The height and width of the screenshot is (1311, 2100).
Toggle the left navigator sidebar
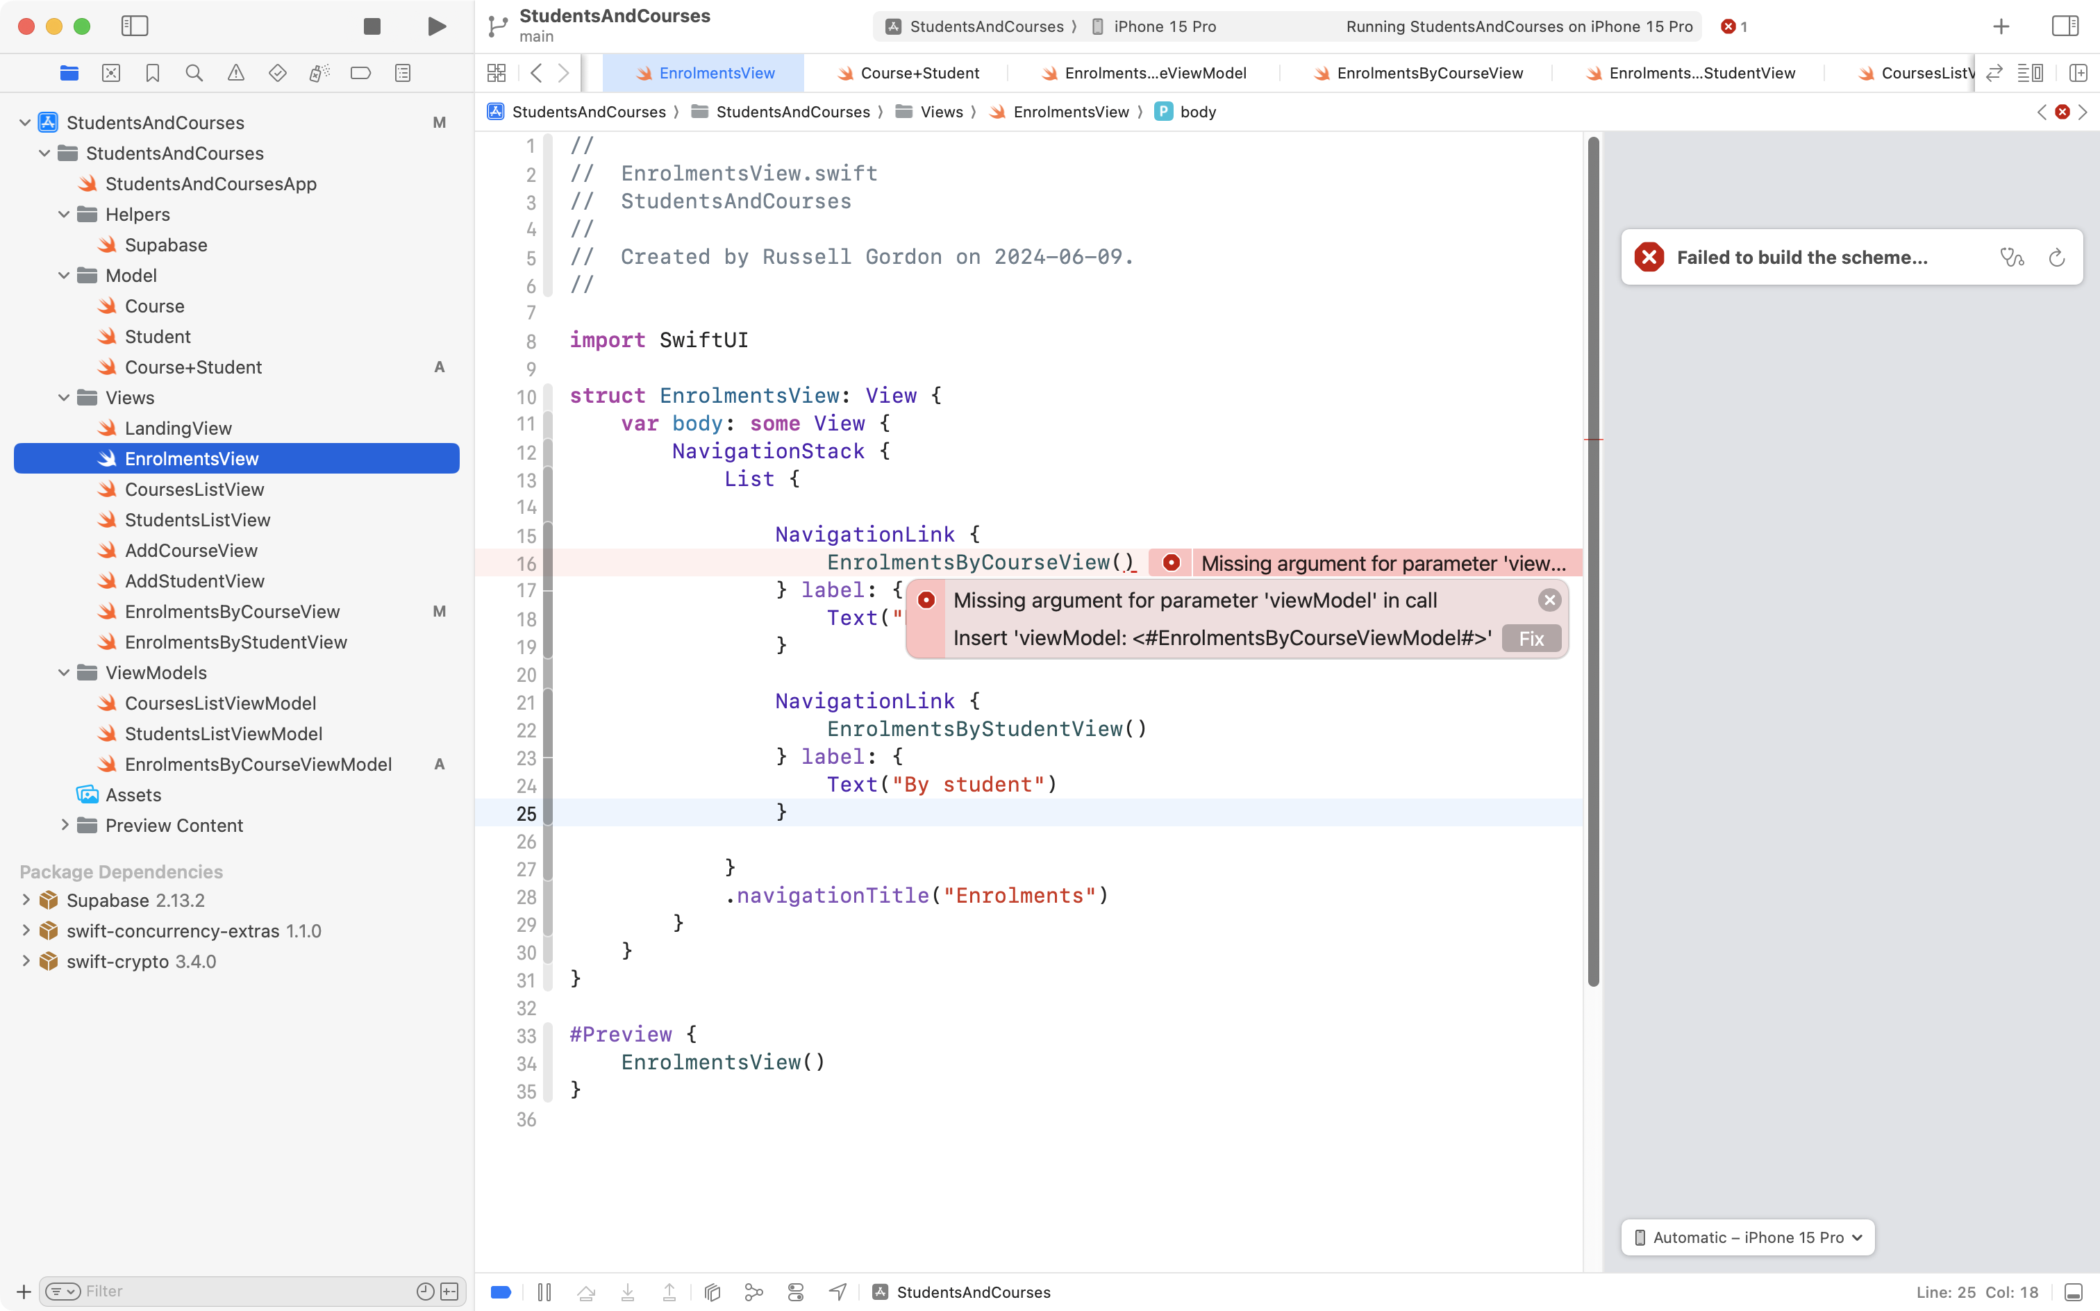click(135, 26)
